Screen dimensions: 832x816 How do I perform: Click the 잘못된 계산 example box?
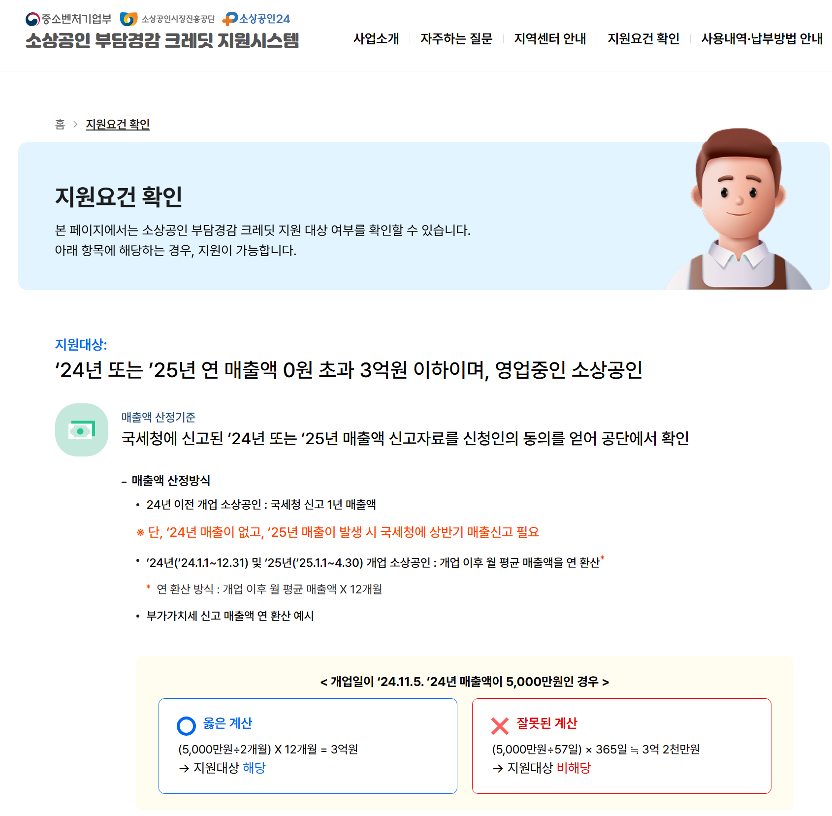pos(621,746)
